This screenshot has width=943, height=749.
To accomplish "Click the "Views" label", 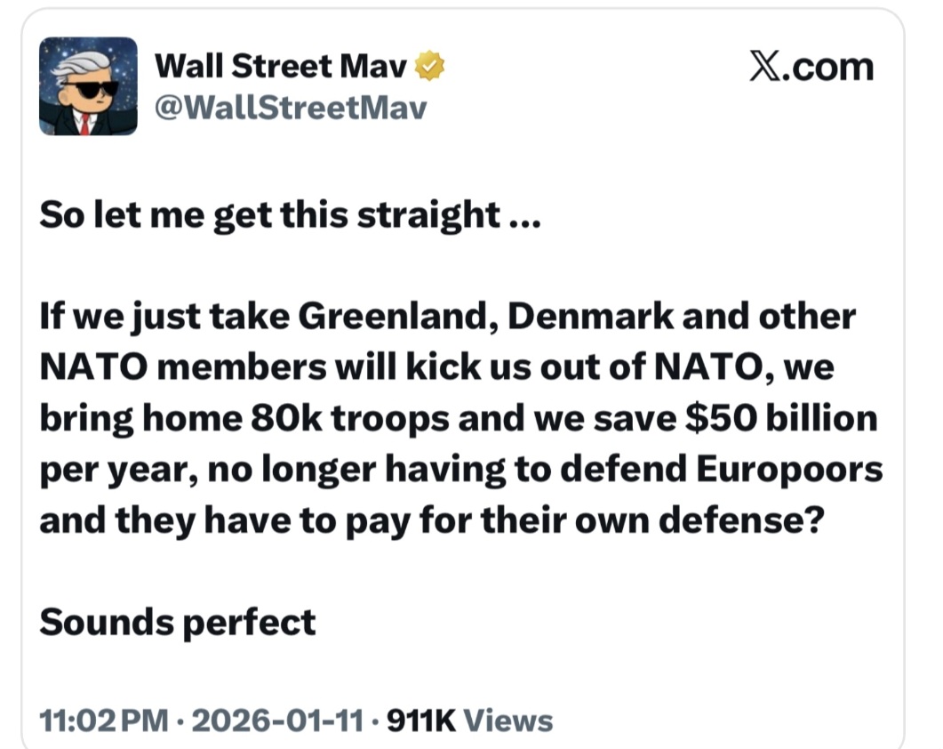I will point(508,720).
